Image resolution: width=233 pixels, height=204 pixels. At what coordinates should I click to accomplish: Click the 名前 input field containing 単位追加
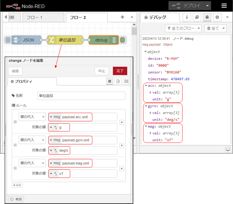[81, 96]
